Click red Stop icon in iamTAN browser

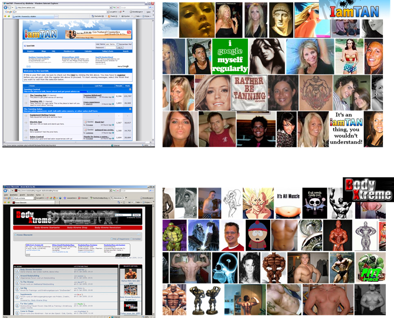pos(118,7)
